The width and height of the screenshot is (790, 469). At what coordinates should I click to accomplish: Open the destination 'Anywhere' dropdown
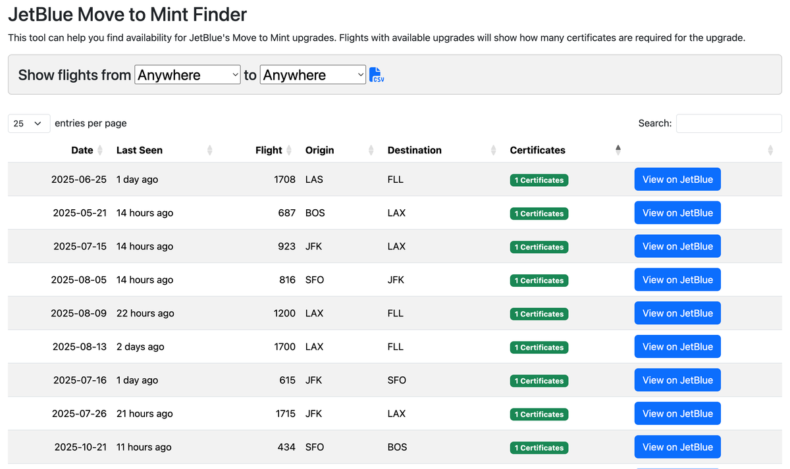[313, 75]
